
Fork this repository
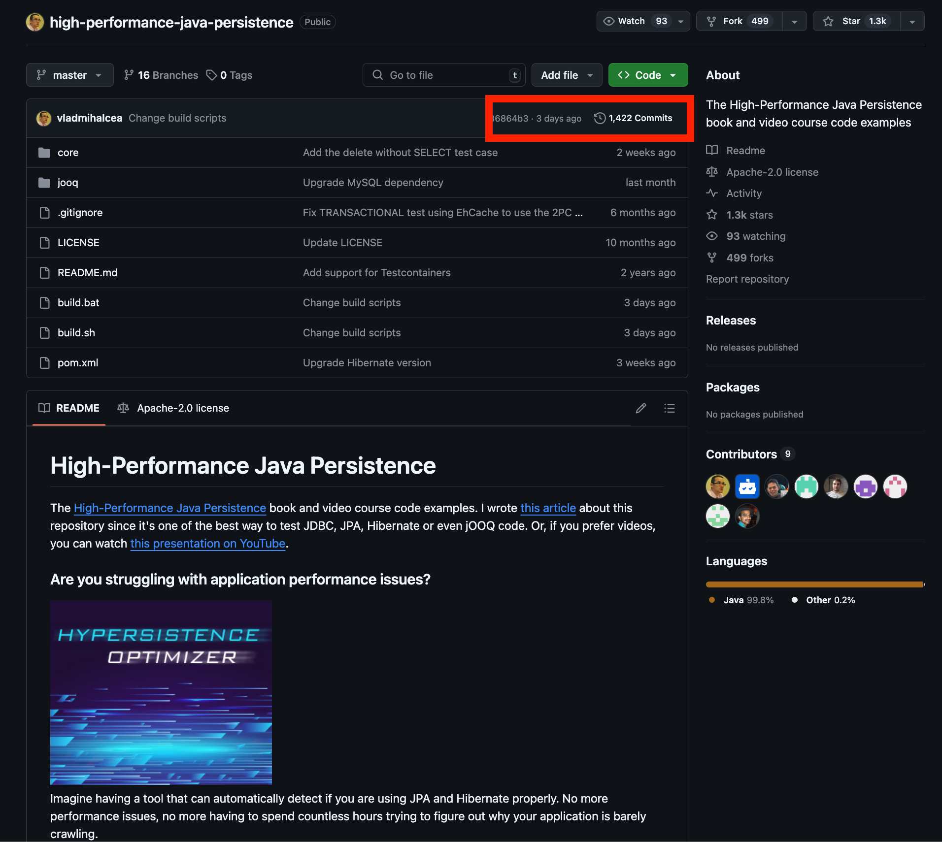point(740,21)
